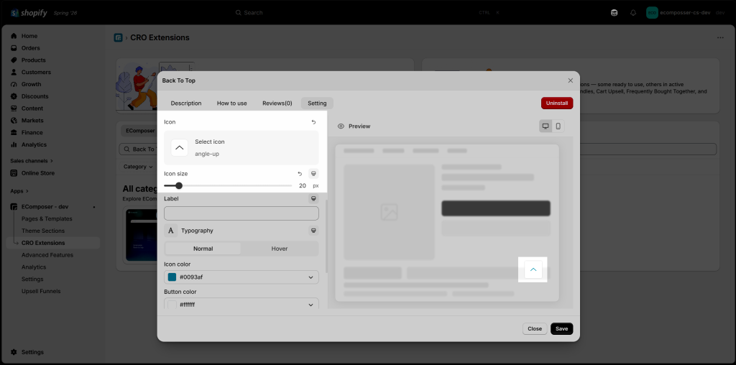Select the Hover state toggle
Screen dimensions: 736x365
coord(280,249)
